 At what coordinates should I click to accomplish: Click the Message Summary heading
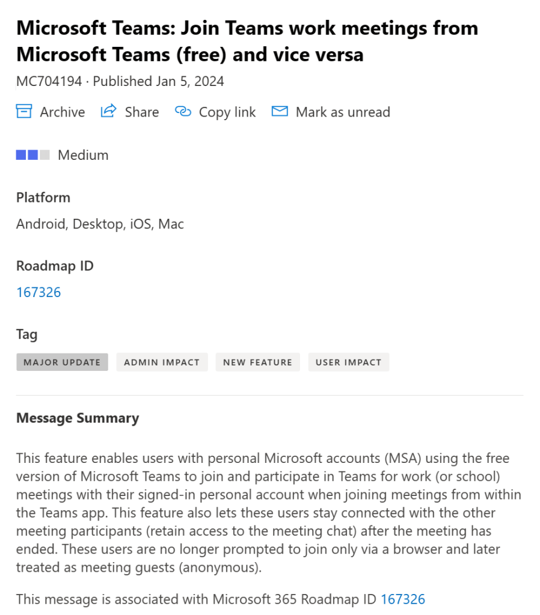pyautogui.click(x=78, y=418)
